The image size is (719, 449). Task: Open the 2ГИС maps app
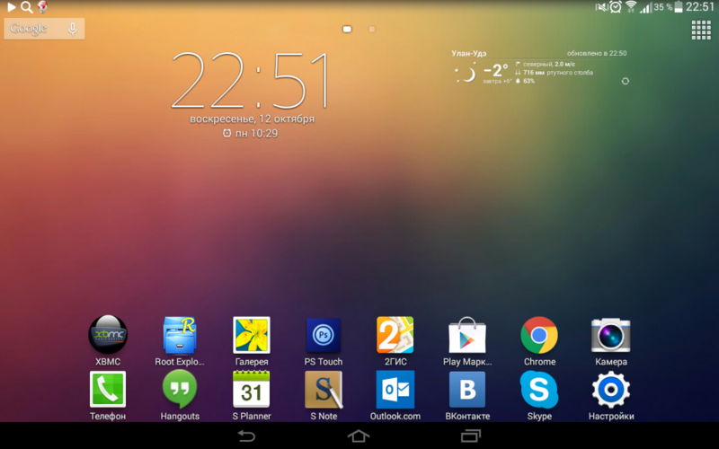(395, 335)
